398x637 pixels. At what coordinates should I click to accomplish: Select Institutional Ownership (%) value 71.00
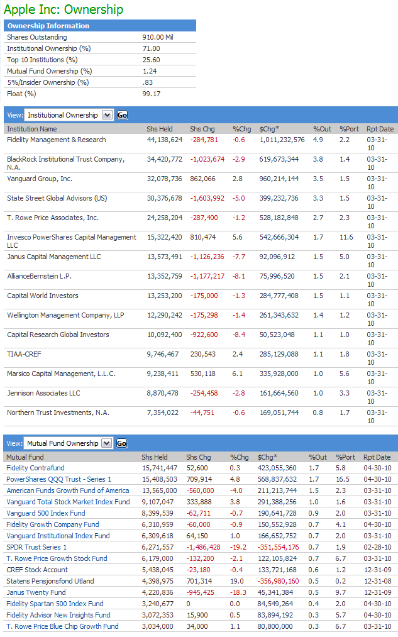151,48
